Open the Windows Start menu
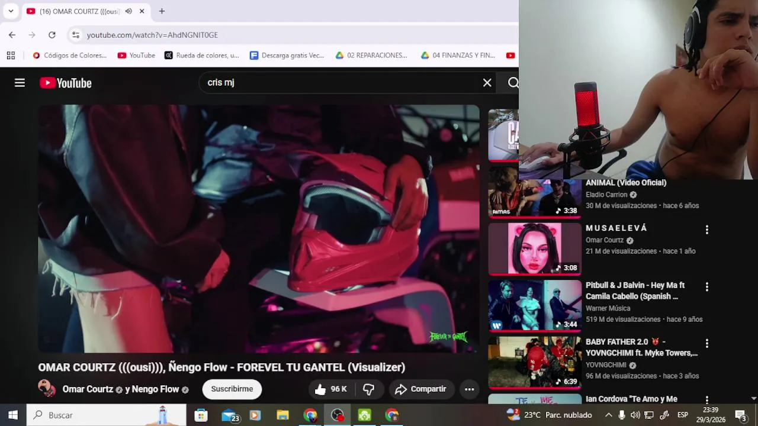 [13, 415]
